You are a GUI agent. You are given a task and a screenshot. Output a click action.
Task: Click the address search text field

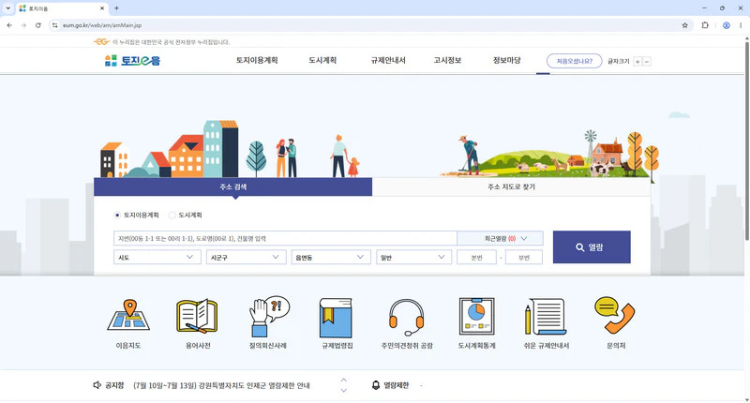click(x=285, y=238)
